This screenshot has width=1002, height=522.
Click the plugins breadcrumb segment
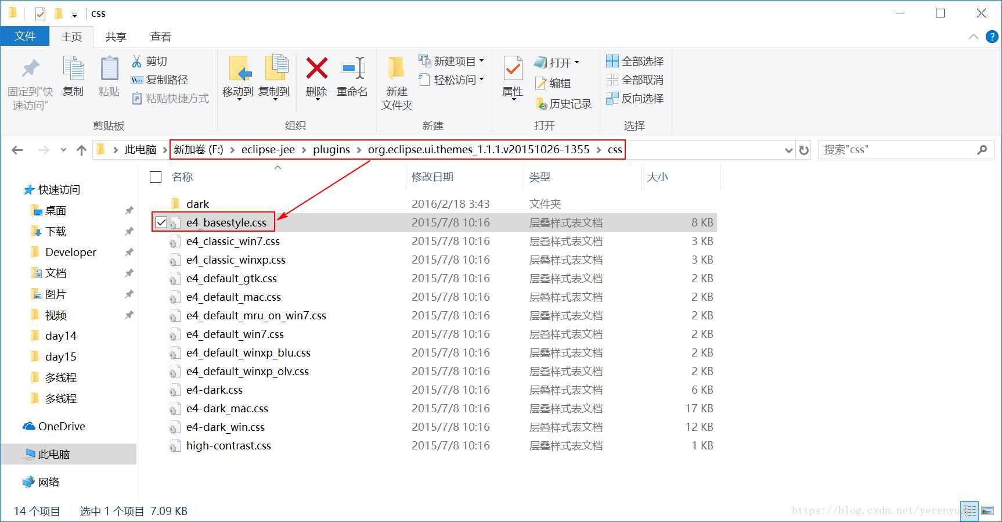pos(331,150)
